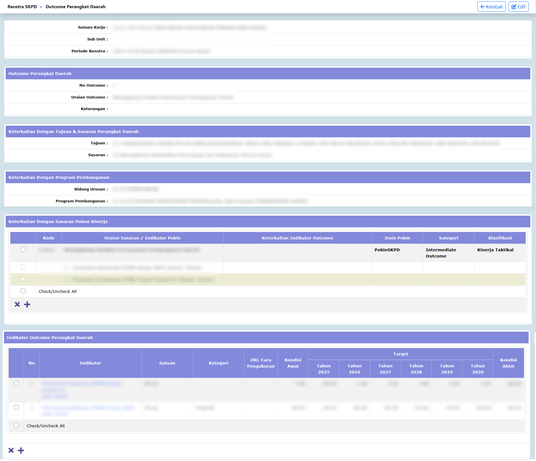Open the first indicator link in Indikator table
Viewport: 536px width, 461px height.
click(x=82, y=384)
